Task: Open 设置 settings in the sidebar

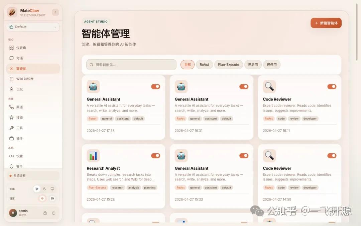Action: [33, 156]
